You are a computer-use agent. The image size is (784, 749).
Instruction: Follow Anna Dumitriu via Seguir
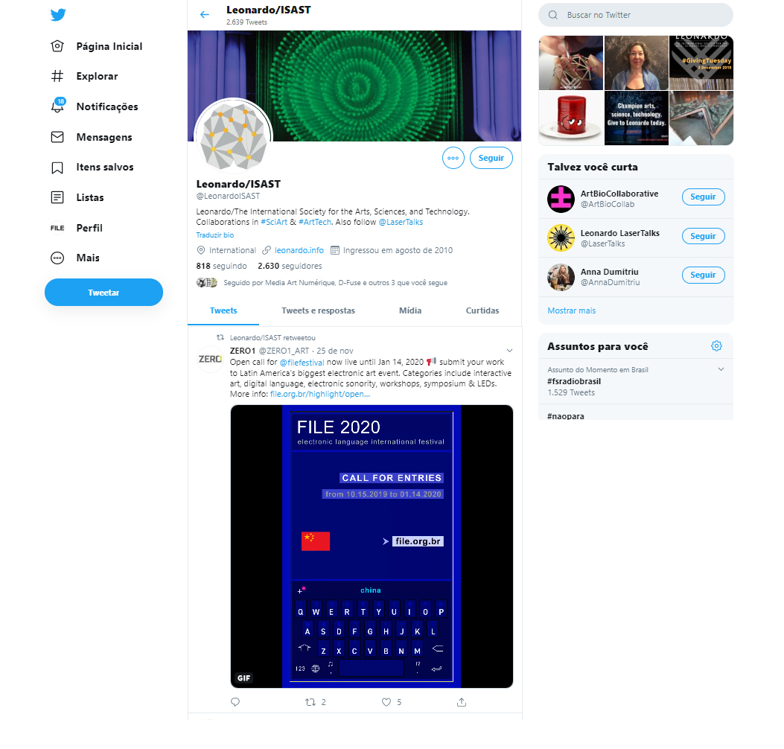(x=703, y=275)
